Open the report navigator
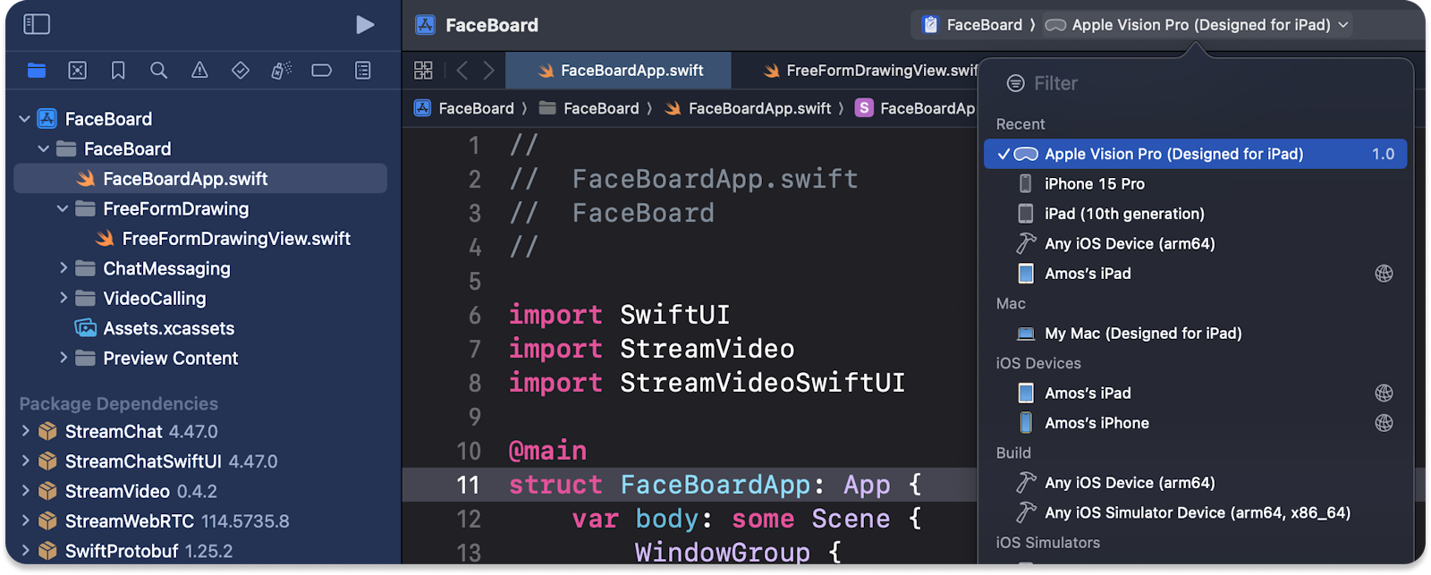Image resolution: width=1431 pixels, height=575 pixels. click(362, 71)
